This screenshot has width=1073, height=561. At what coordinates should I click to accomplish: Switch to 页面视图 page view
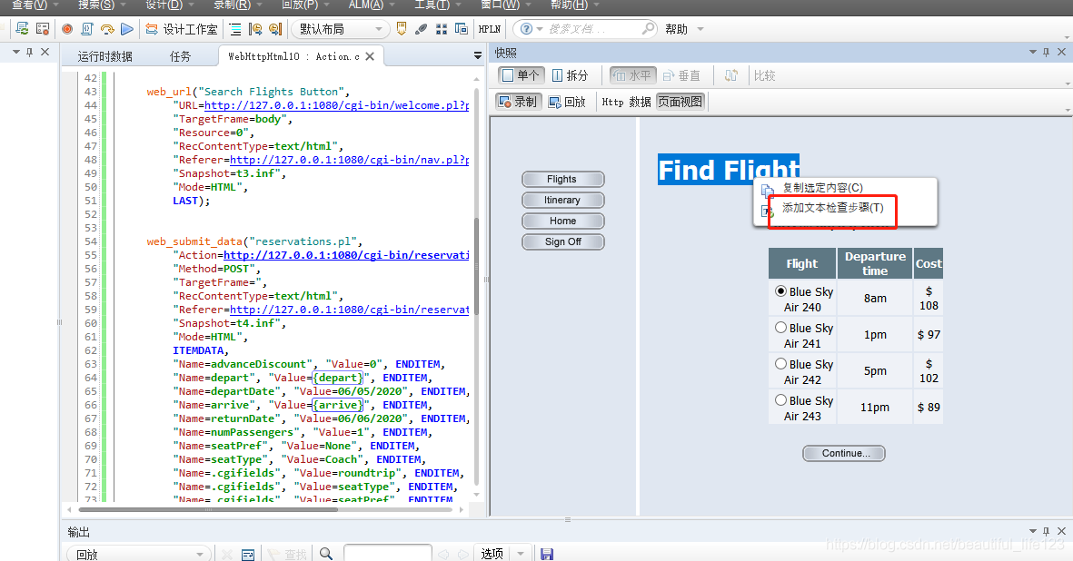point(681,102)
